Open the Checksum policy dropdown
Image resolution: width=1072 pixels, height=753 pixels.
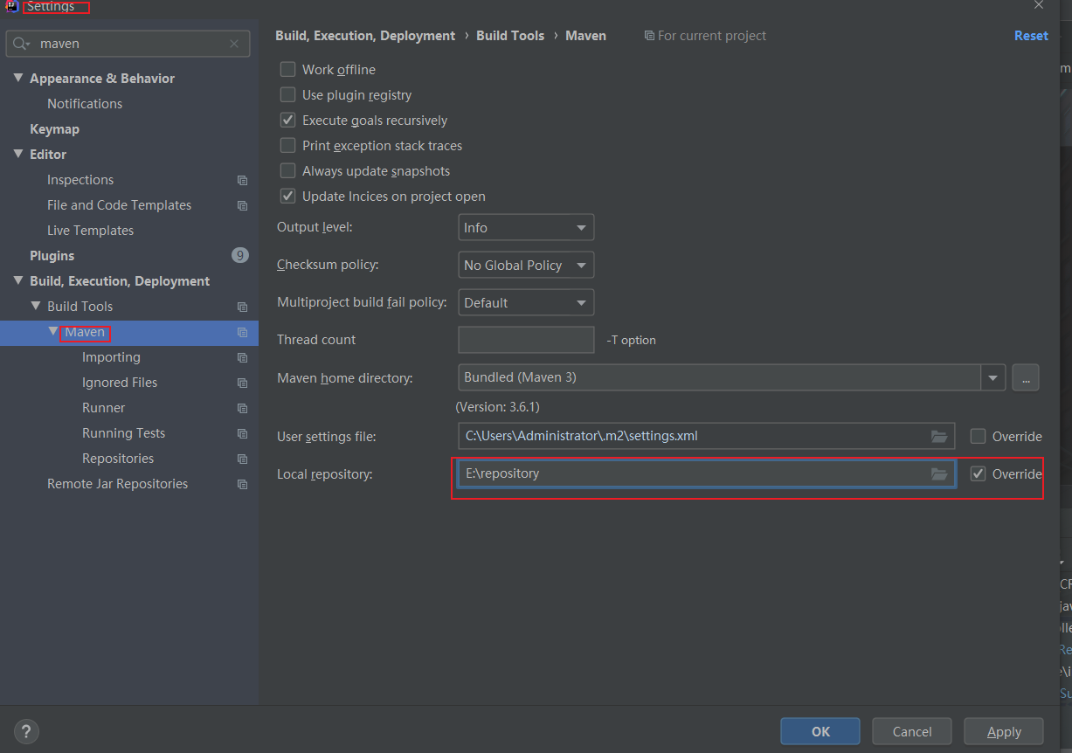(x=526, y=265)
